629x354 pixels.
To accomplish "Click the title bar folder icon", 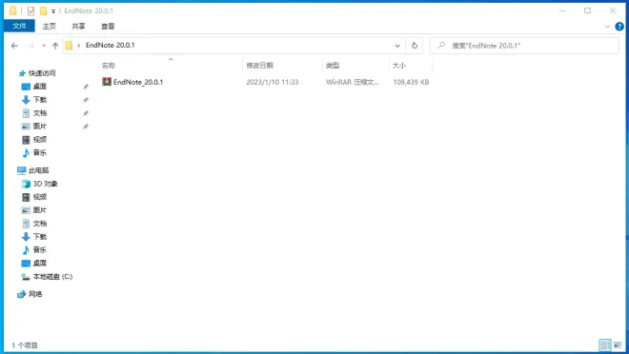I will pos(12,10).
